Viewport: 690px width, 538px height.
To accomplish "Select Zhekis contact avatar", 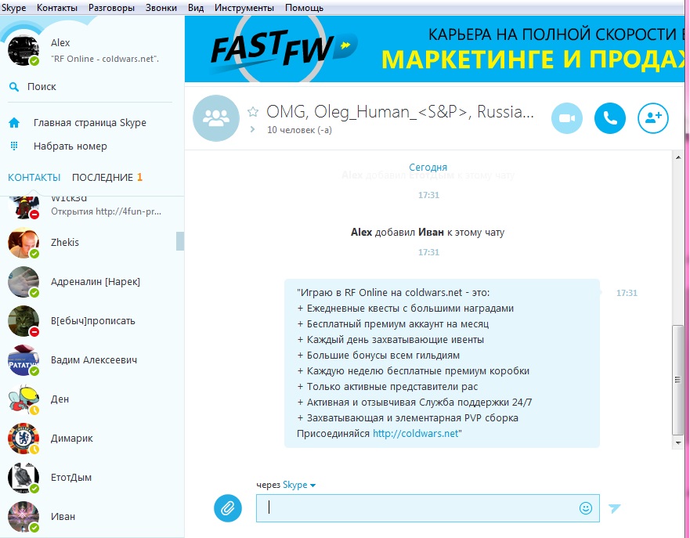I will click(23, 243).
